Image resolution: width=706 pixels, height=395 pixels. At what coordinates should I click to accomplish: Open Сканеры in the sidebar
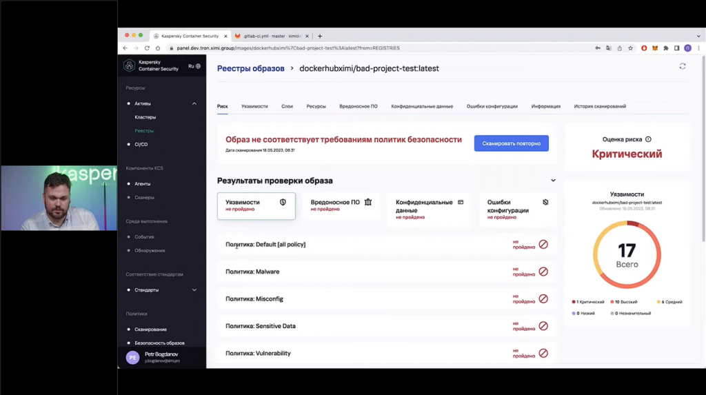[x=144, y=197]
